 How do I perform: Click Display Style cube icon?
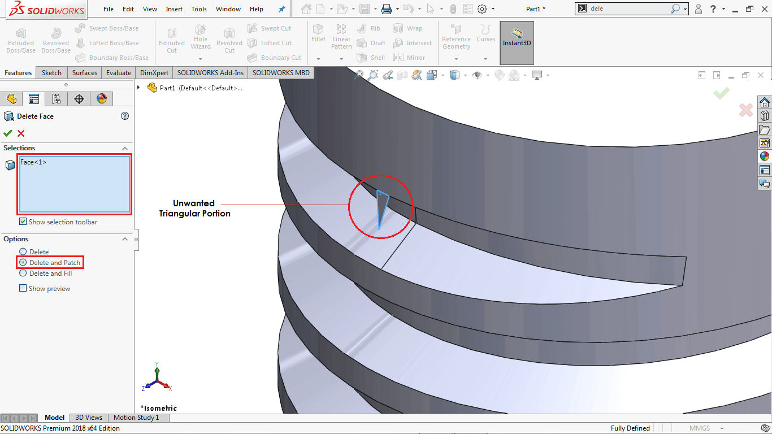click(454, 75)
